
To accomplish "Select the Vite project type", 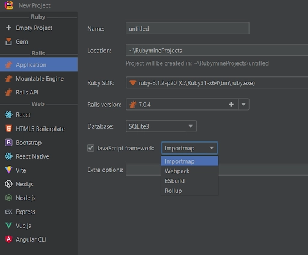I will point(38,170).
